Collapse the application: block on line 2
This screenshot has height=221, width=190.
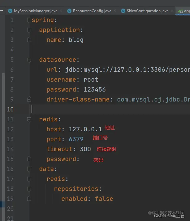29,30
